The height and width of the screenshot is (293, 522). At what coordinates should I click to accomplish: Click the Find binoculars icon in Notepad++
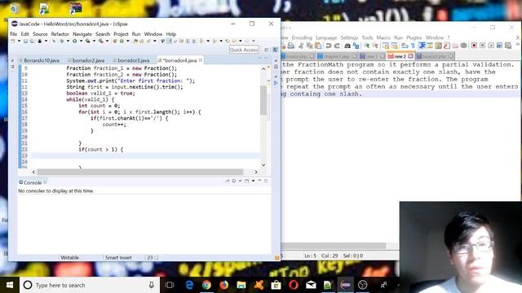click(x=347, y=46)
